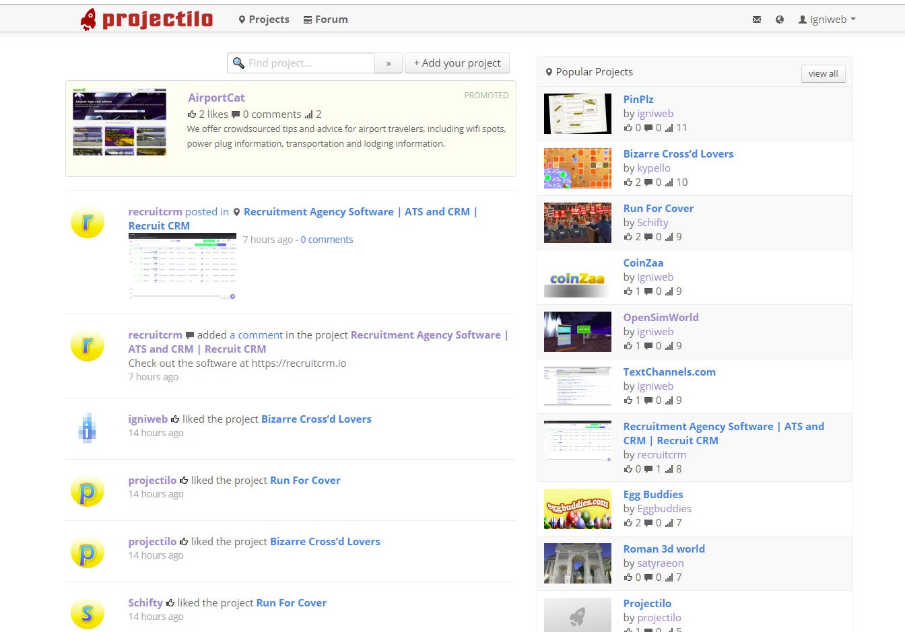
Task: Click the comment bubble icon on CoinZaa
Action: pos(648,291)
